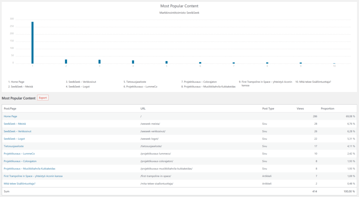This screenshot has width=359, height=197.
Task: Click URL cell '/tietosuojaseloste/'
Action: 151,146
